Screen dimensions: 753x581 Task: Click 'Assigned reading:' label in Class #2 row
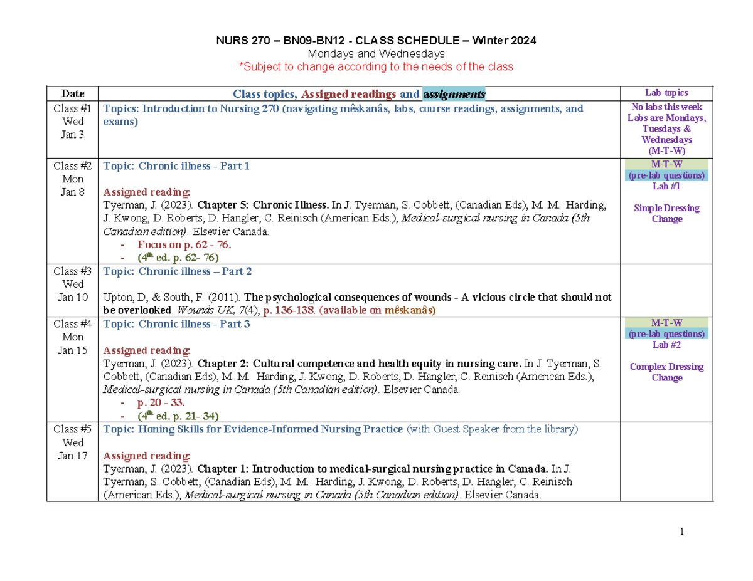[x=147, y=192]
